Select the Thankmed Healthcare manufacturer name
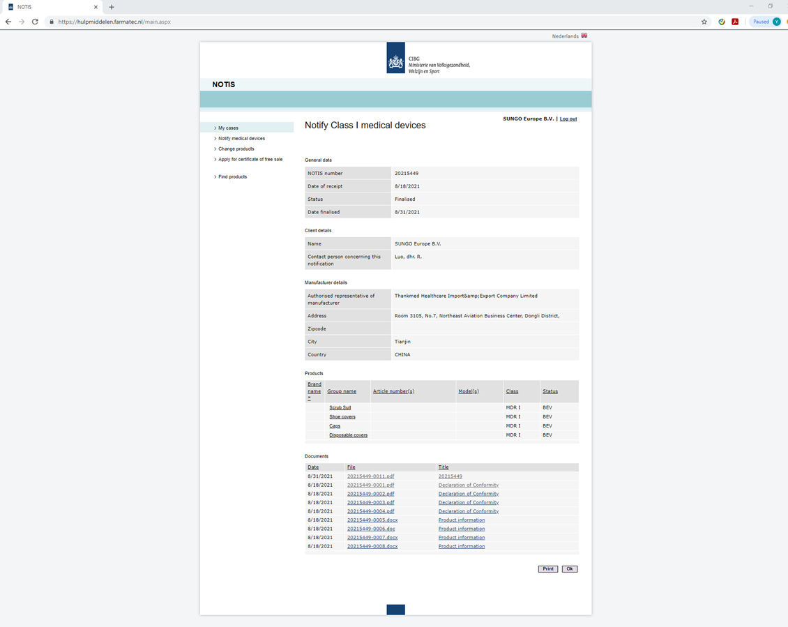This screenshot has width=788, height=627. click(466, 296)
